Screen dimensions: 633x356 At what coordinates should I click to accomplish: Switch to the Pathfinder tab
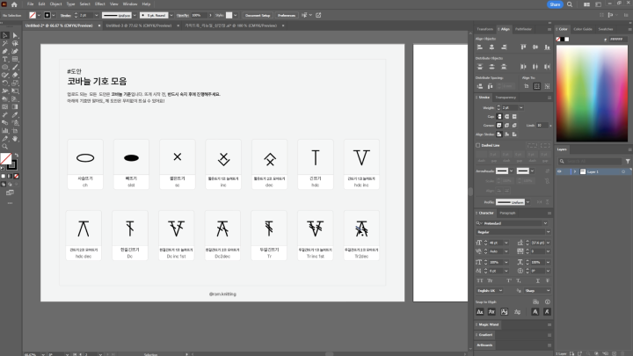(523, 29)
